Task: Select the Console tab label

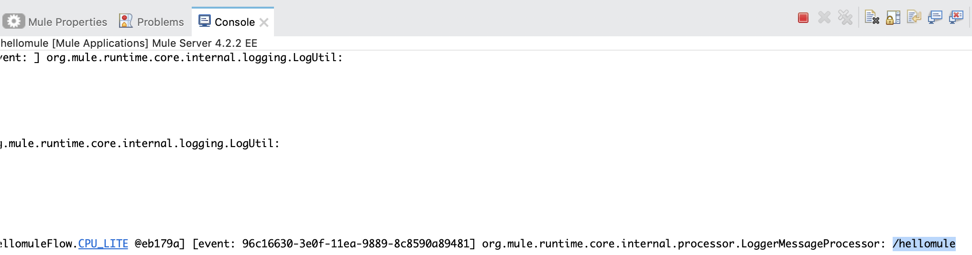Action: [234, 22]
